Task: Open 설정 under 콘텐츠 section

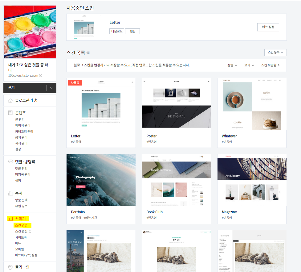Action: pos(18,149)
